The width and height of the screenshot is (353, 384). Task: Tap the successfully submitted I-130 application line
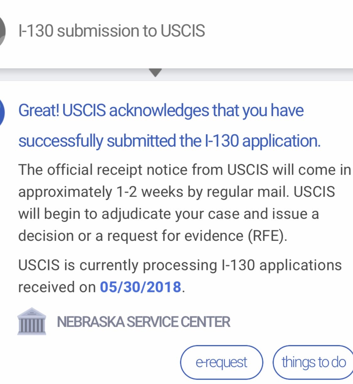(x=169, y=141)
